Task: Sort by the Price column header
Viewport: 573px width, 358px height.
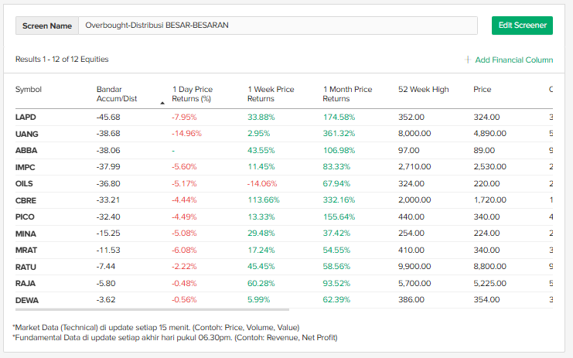Action: click(x=482, y=90)
